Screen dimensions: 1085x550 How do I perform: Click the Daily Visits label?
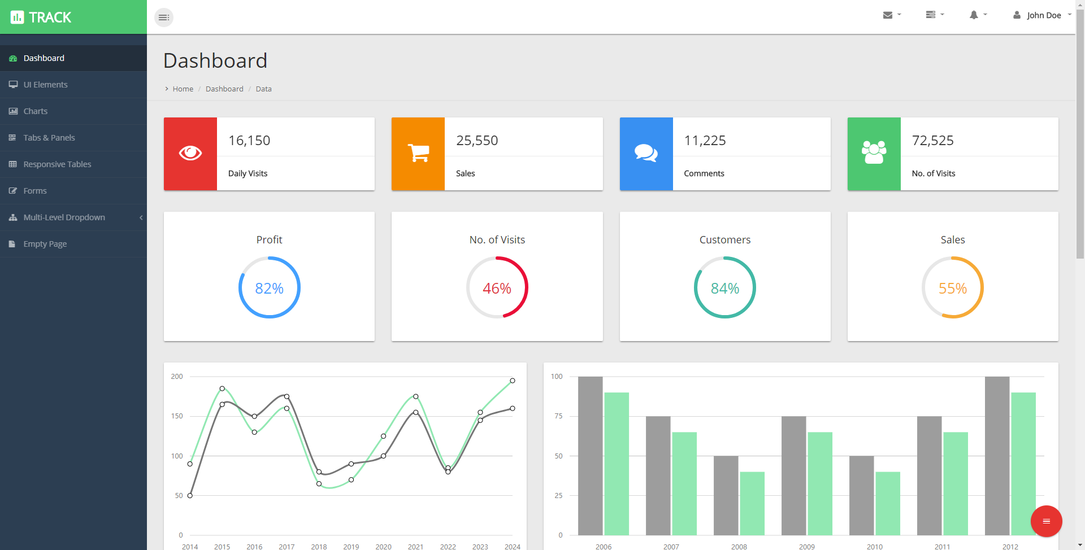point(248,173)
